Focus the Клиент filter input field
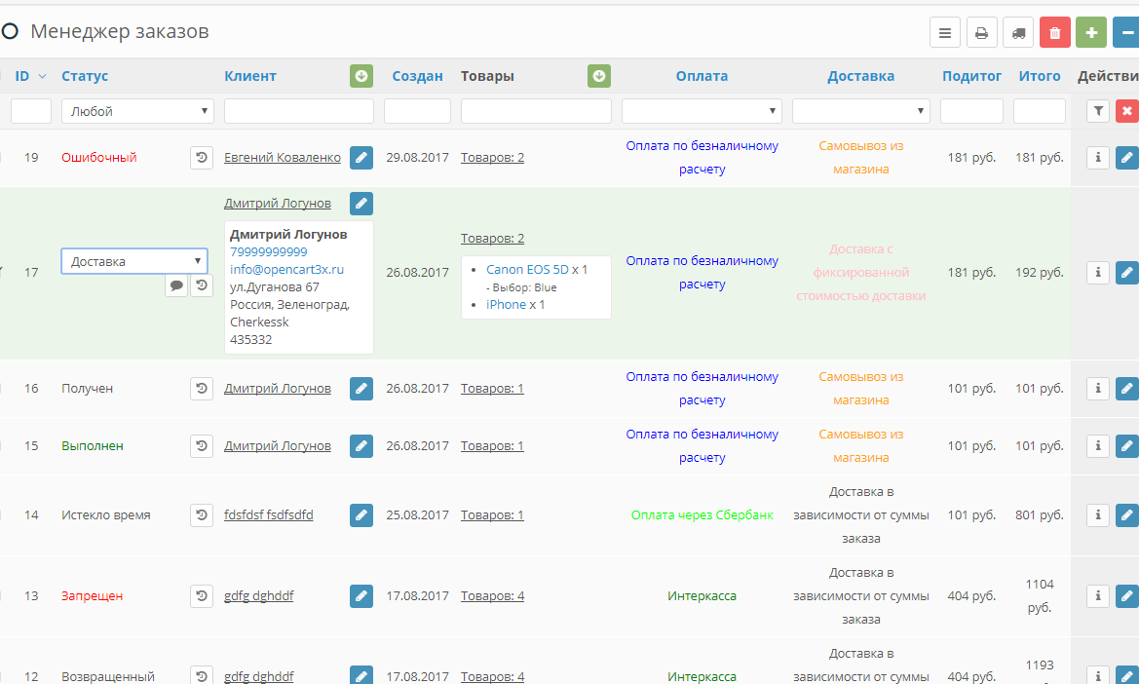Viewport: 1139px width, 684px height. click(x=299, y=111)
